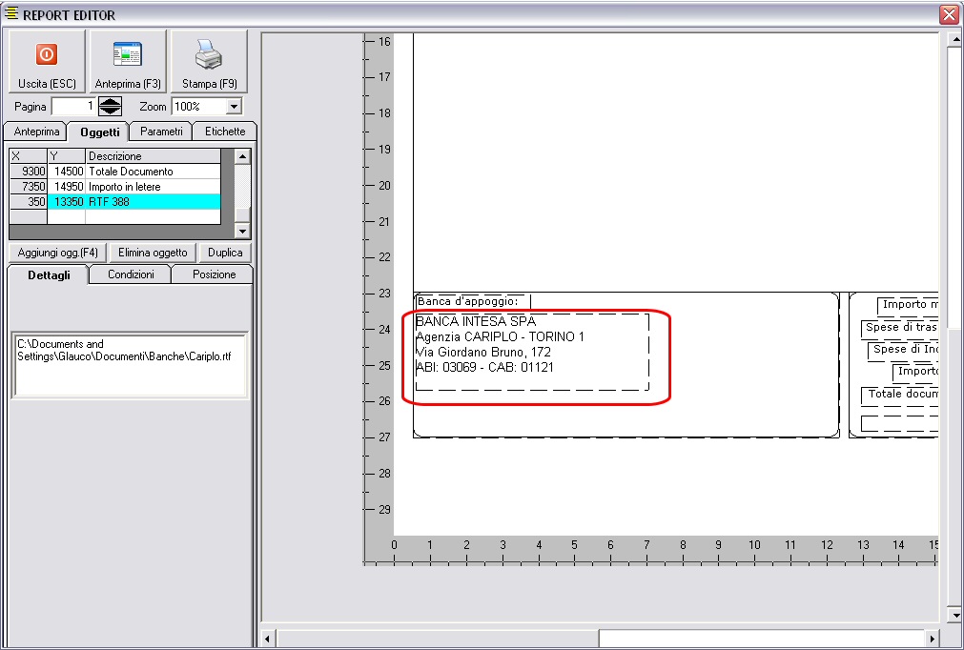Select the Totale Documento row
Viewport: 964px width, 650px height.
point(115,172)
